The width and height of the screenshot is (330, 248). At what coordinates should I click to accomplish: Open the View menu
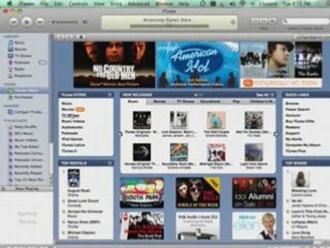click(99, 4)
